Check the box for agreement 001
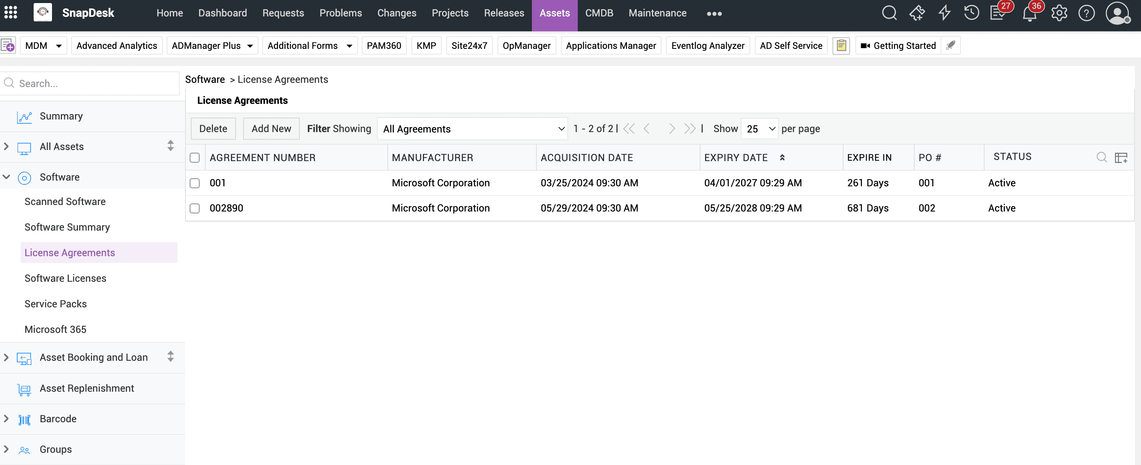Viewport: 1141px width, 465px height. [195, 183]
